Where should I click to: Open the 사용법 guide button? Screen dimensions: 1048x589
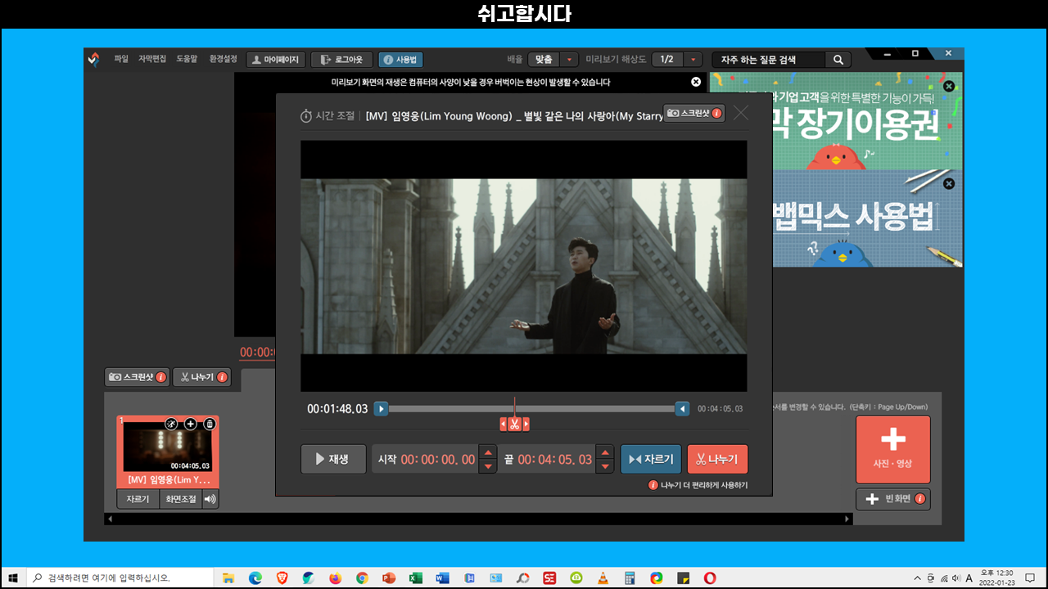coord(400,60)
